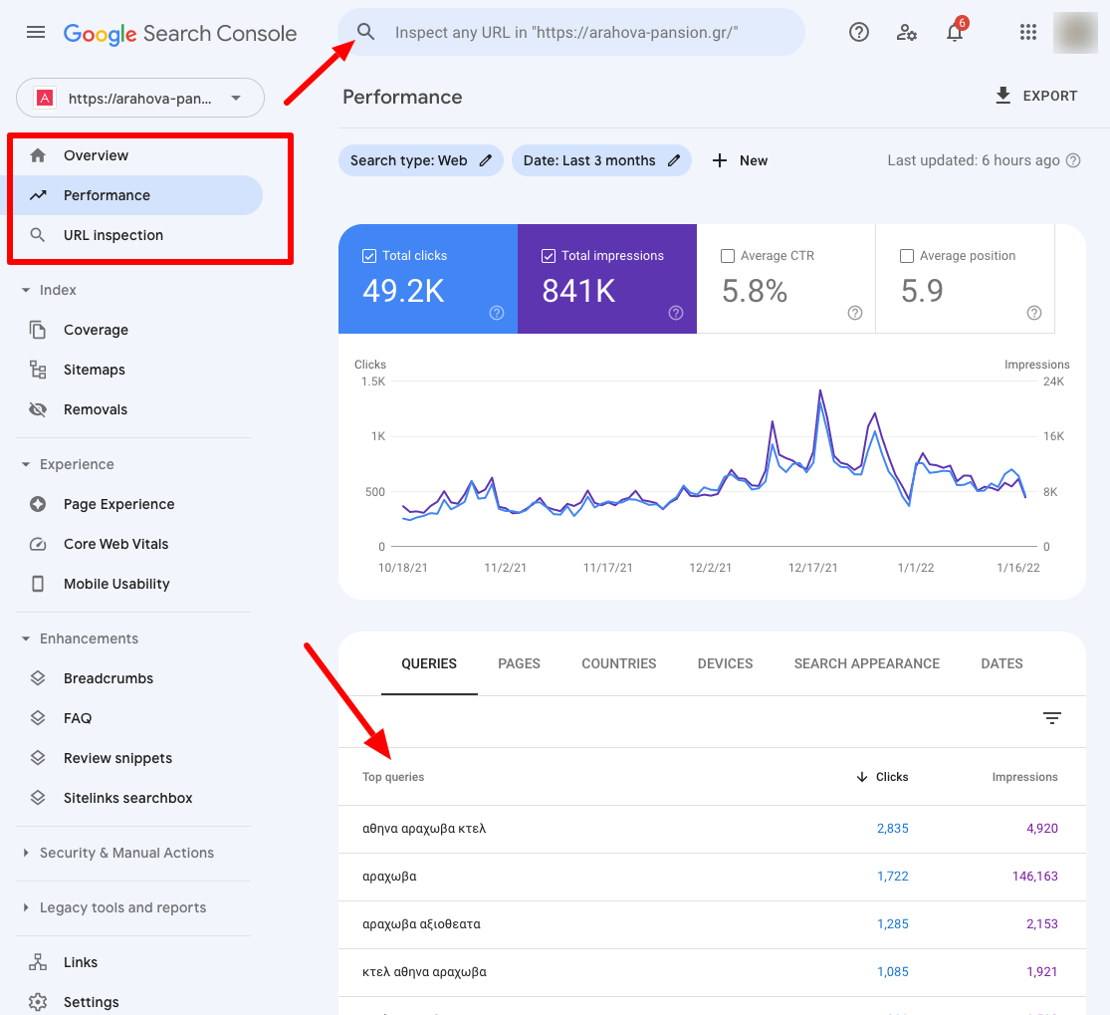The width and height of the screenshot is (1110, 1015).
Task: Click the Page Experience plus-circle icon
Action: [x=38, y=504]
